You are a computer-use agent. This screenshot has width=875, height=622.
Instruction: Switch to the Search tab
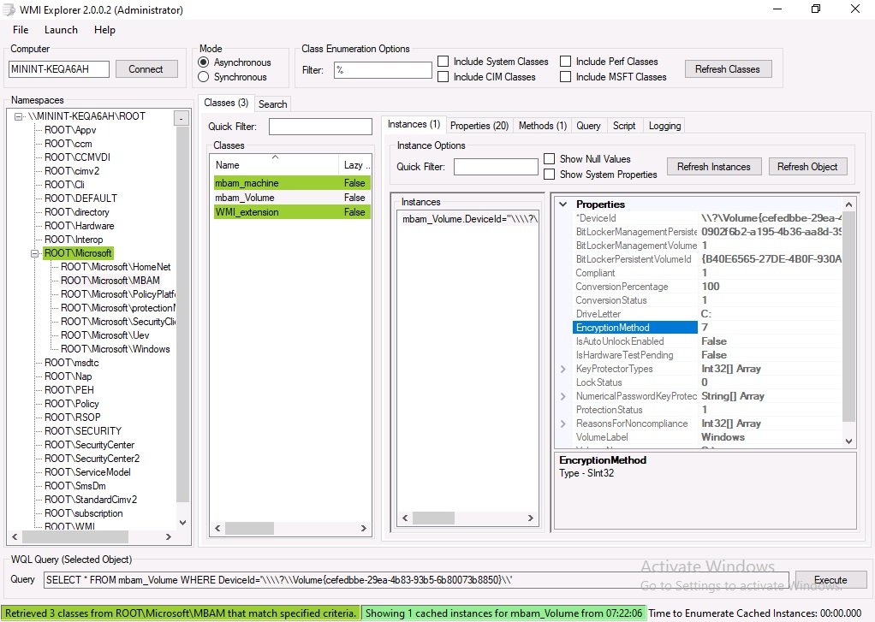(272, 104)
